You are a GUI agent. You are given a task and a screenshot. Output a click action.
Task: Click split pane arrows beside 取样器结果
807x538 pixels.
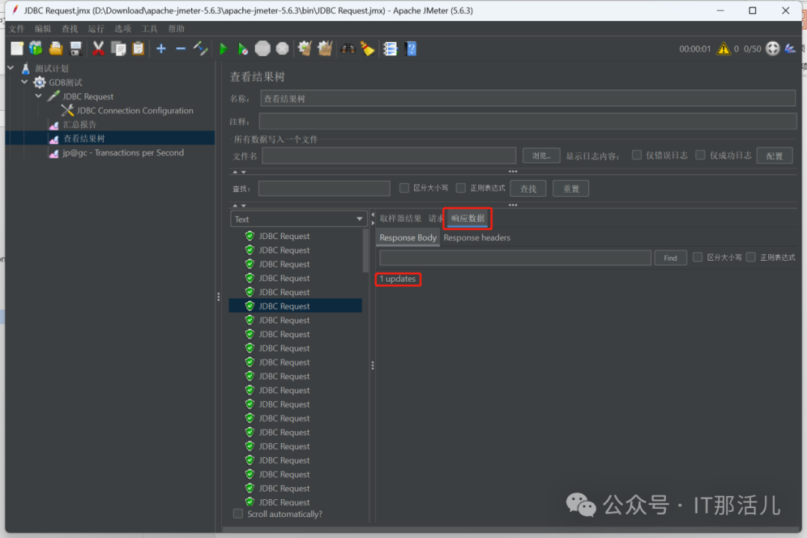[x=373, y=219]
